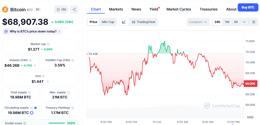The width and height of the screenshot is (260, 125).
Task: Click the Buy BTC button
Action: (248, 7)
